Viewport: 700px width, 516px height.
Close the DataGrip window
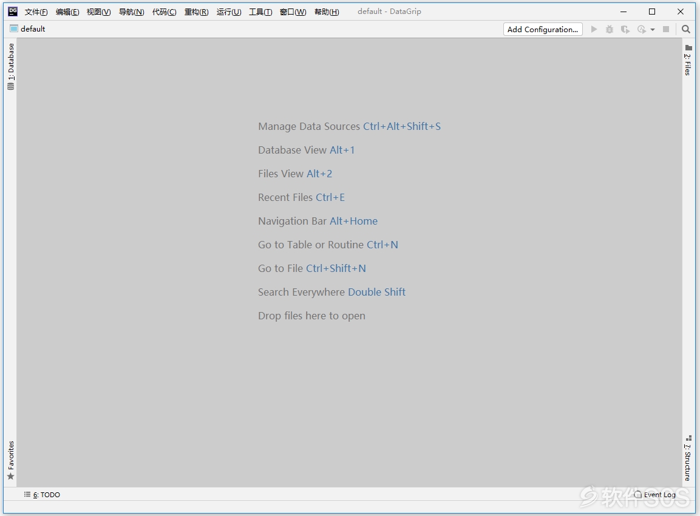(x=681, y=12)
